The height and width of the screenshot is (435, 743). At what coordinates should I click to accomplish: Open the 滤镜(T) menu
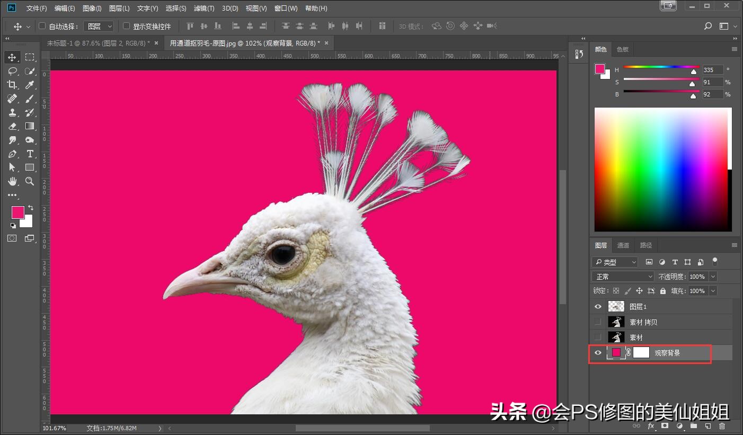click(x=204, y=8)
